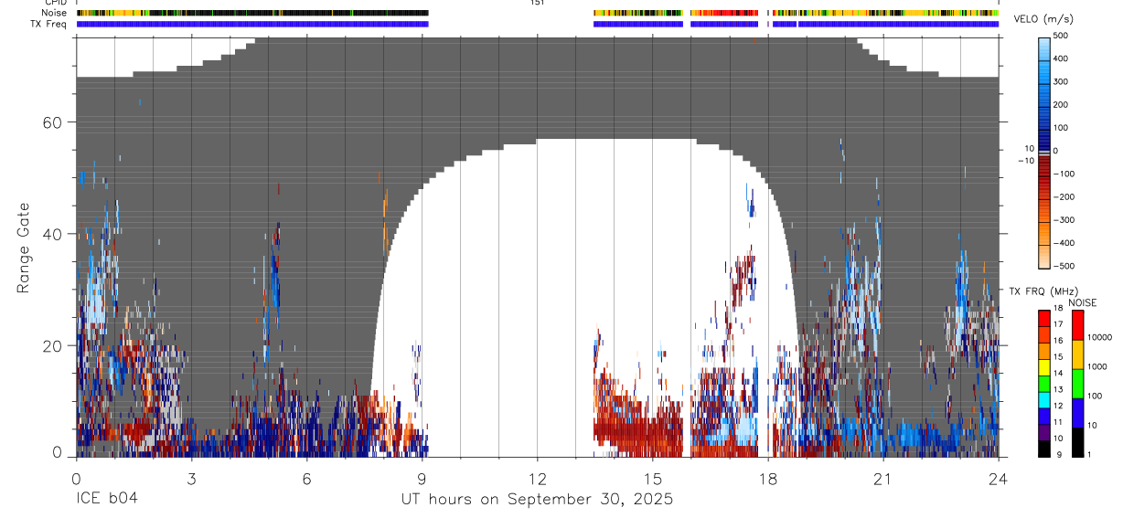Click the blue TX Freq bar before hour 9
The height and width of the screenshot is (518, 1123).
pyautogui.click(x=252, y=24)
